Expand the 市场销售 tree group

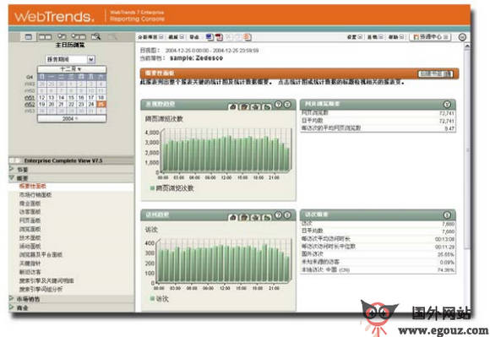point(12,299)
